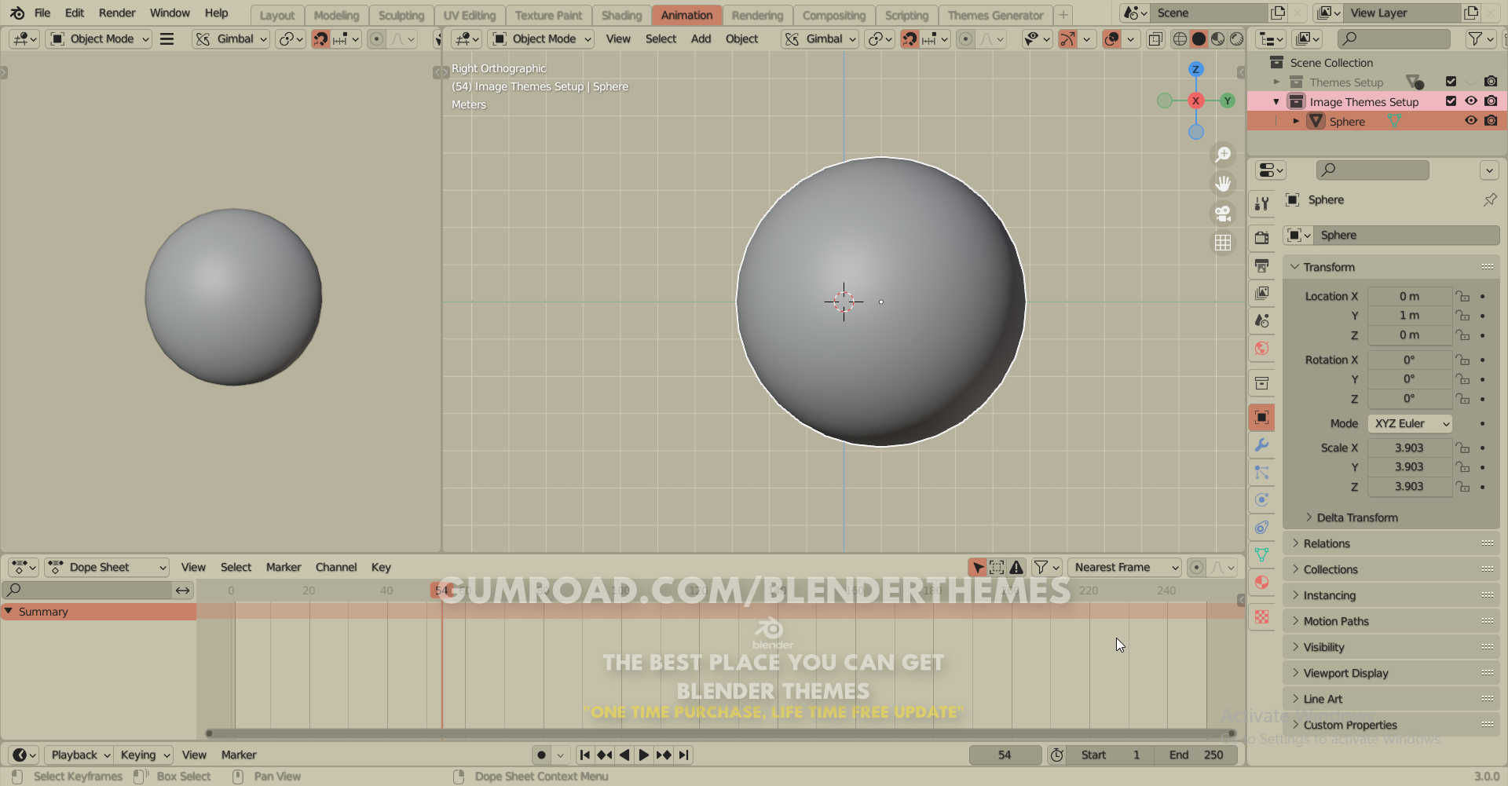The image size is (1508, 786).
Task: Click the current frame field showing 54
Action: pos(1005,755)
